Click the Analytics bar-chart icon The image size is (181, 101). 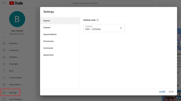(4, 43)
